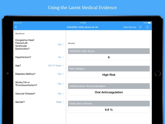Tap the 'No' value for Hypertension
The width and height of the screenshot is (165, 124).
(60, 57)
